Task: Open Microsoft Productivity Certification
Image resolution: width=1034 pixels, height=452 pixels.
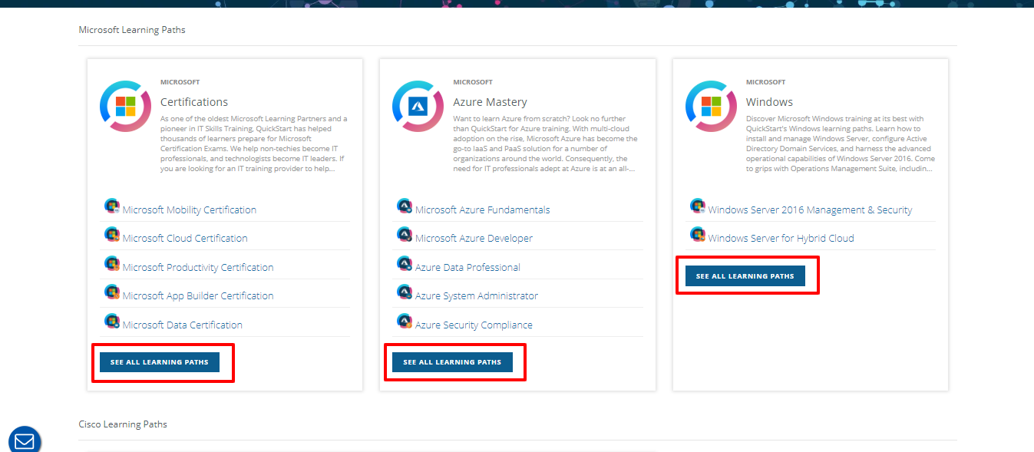Action: point(197,266)
